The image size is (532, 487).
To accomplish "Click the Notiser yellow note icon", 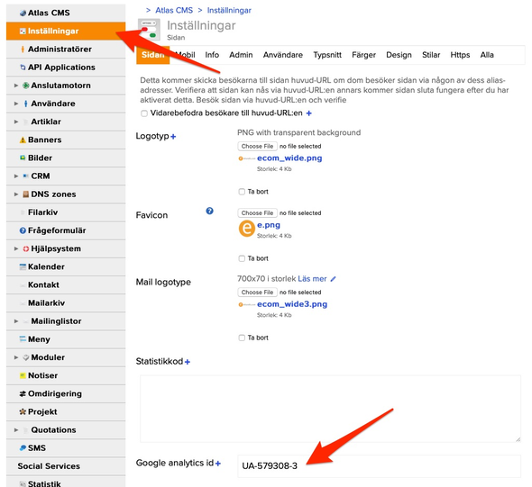I will pos(23,375).
